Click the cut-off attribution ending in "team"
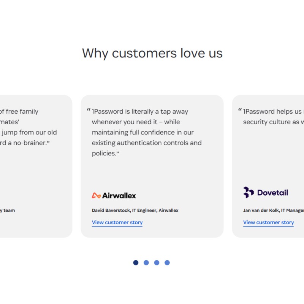This screenshot has height=304, width=304. 8,210
